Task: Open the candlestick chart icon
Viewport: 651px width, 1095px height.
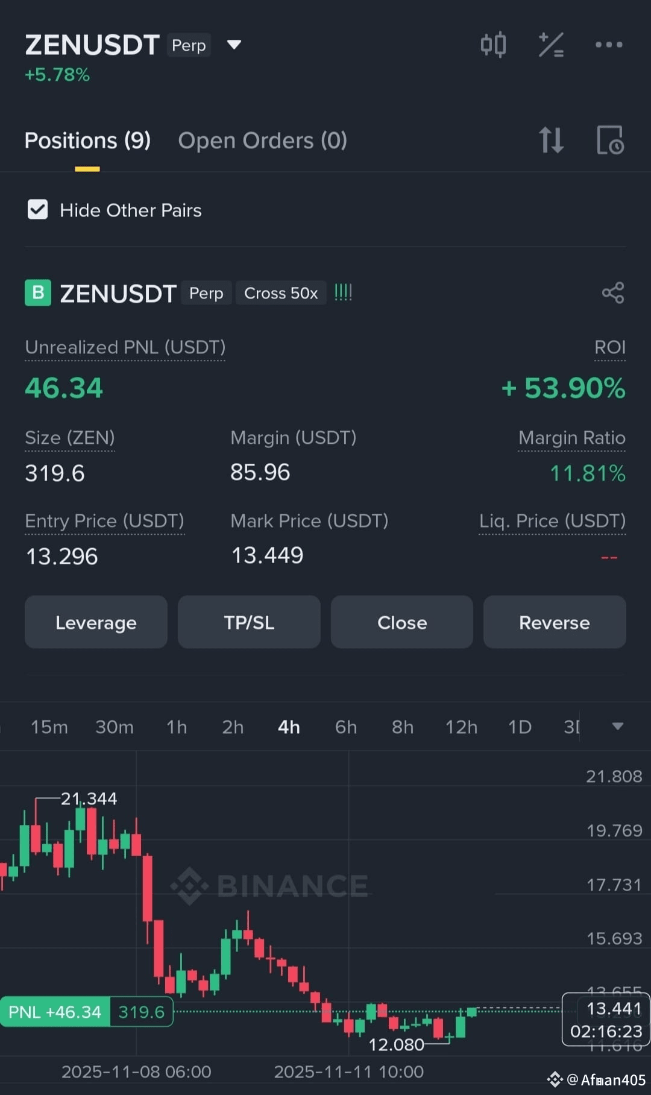Action: [493, 45]
